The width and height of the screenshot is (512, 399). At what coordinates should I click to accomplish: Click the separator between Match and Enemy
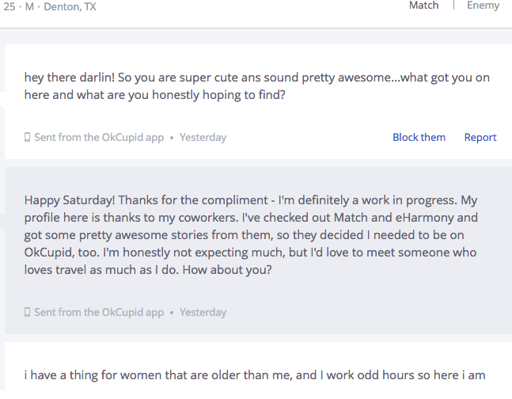[453, 6]
